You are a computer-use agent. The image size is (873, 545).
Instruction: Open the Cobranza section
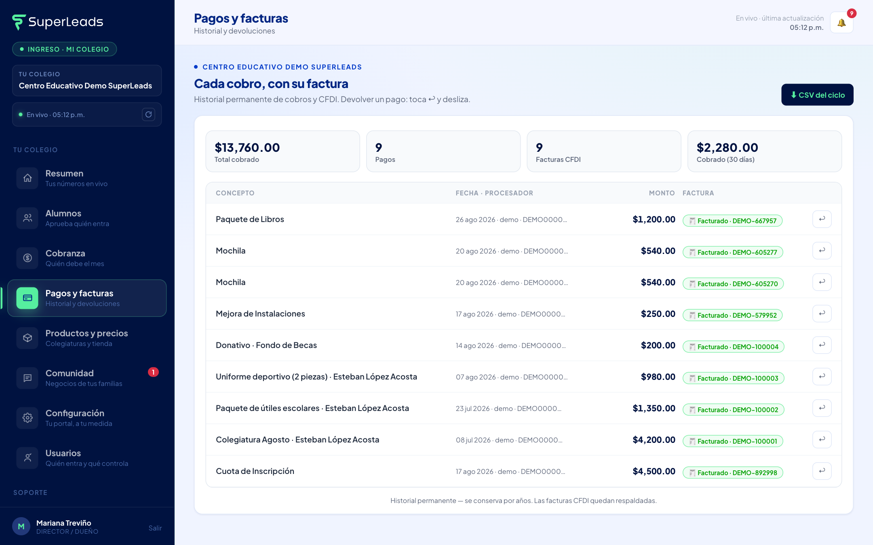(x=87, y=258)
